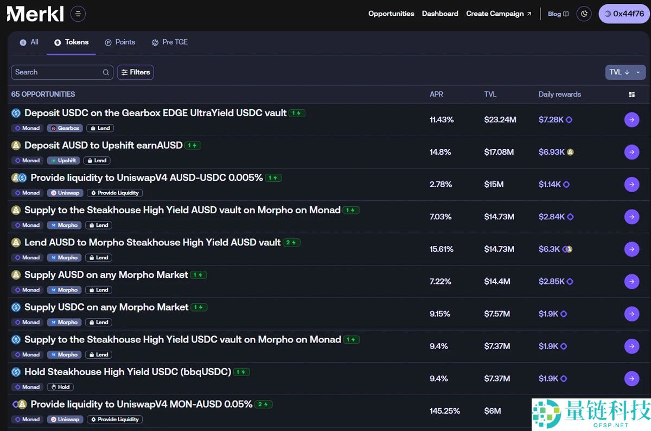The image size is (651, 431).
Task: Toggle dark mode with the moon icon
Action: pyautogui.click(x=584, y=14)
